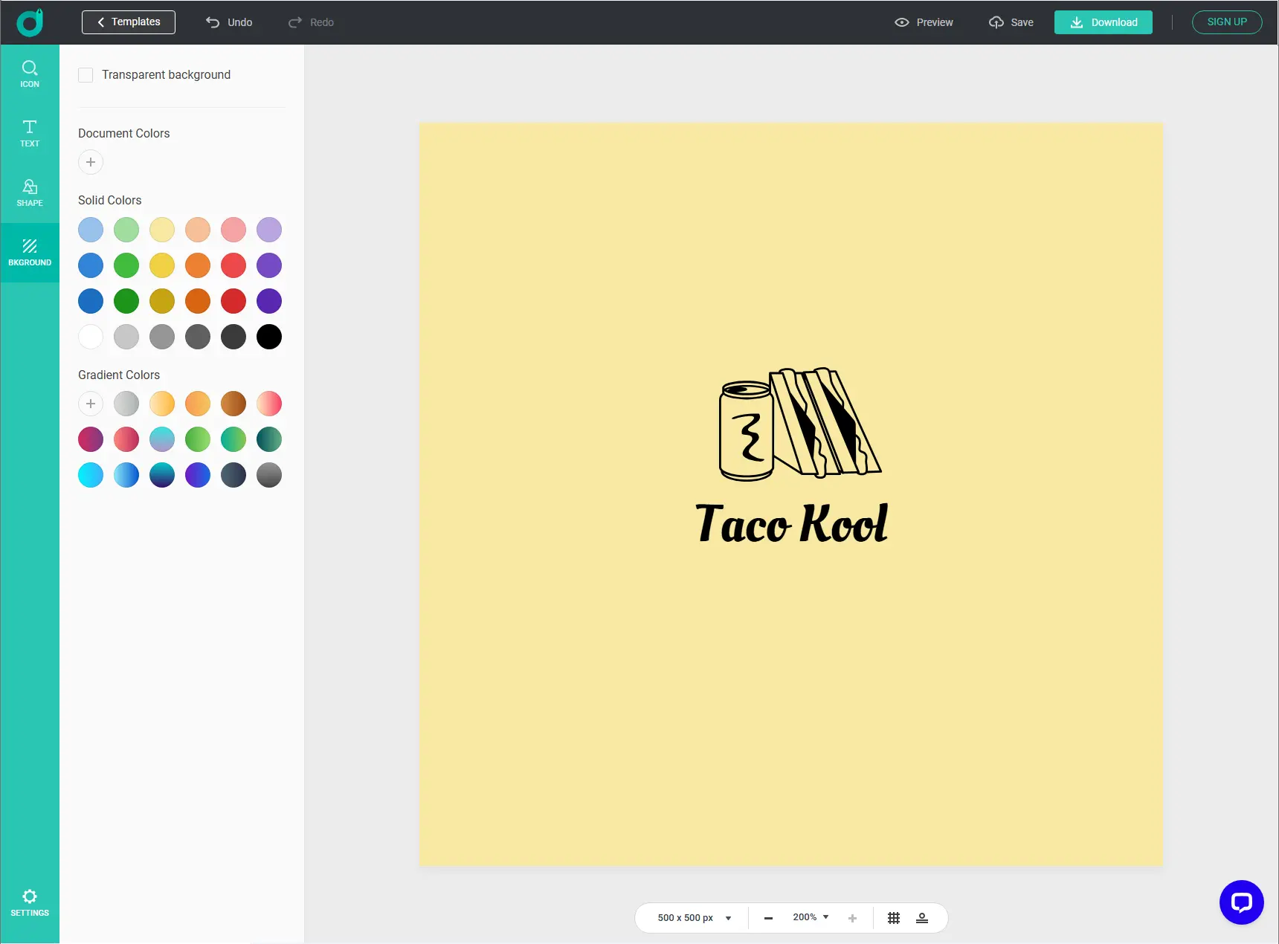The height and width of the screenshot is (944, 1279).
Task: Pick the lavender solid color
Action: (269, 230)
